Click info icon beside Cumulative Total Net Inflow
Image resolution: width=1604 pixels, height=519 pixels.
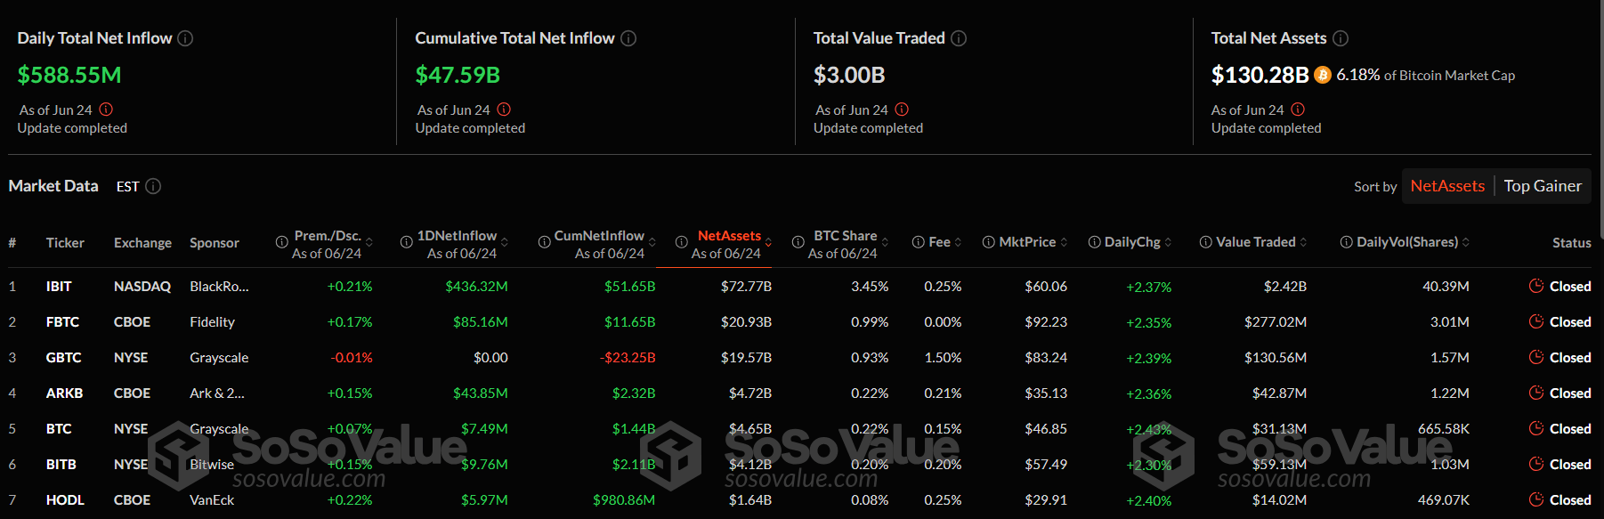pyautogui.click(x=628, y=38)
